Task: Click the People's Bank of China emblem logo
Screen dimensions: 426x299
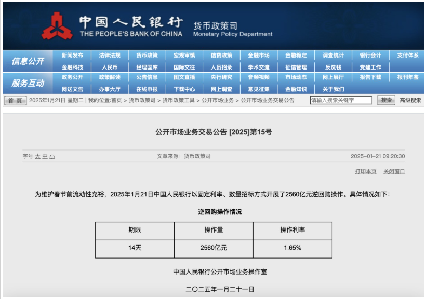Action: coord(57,25)
